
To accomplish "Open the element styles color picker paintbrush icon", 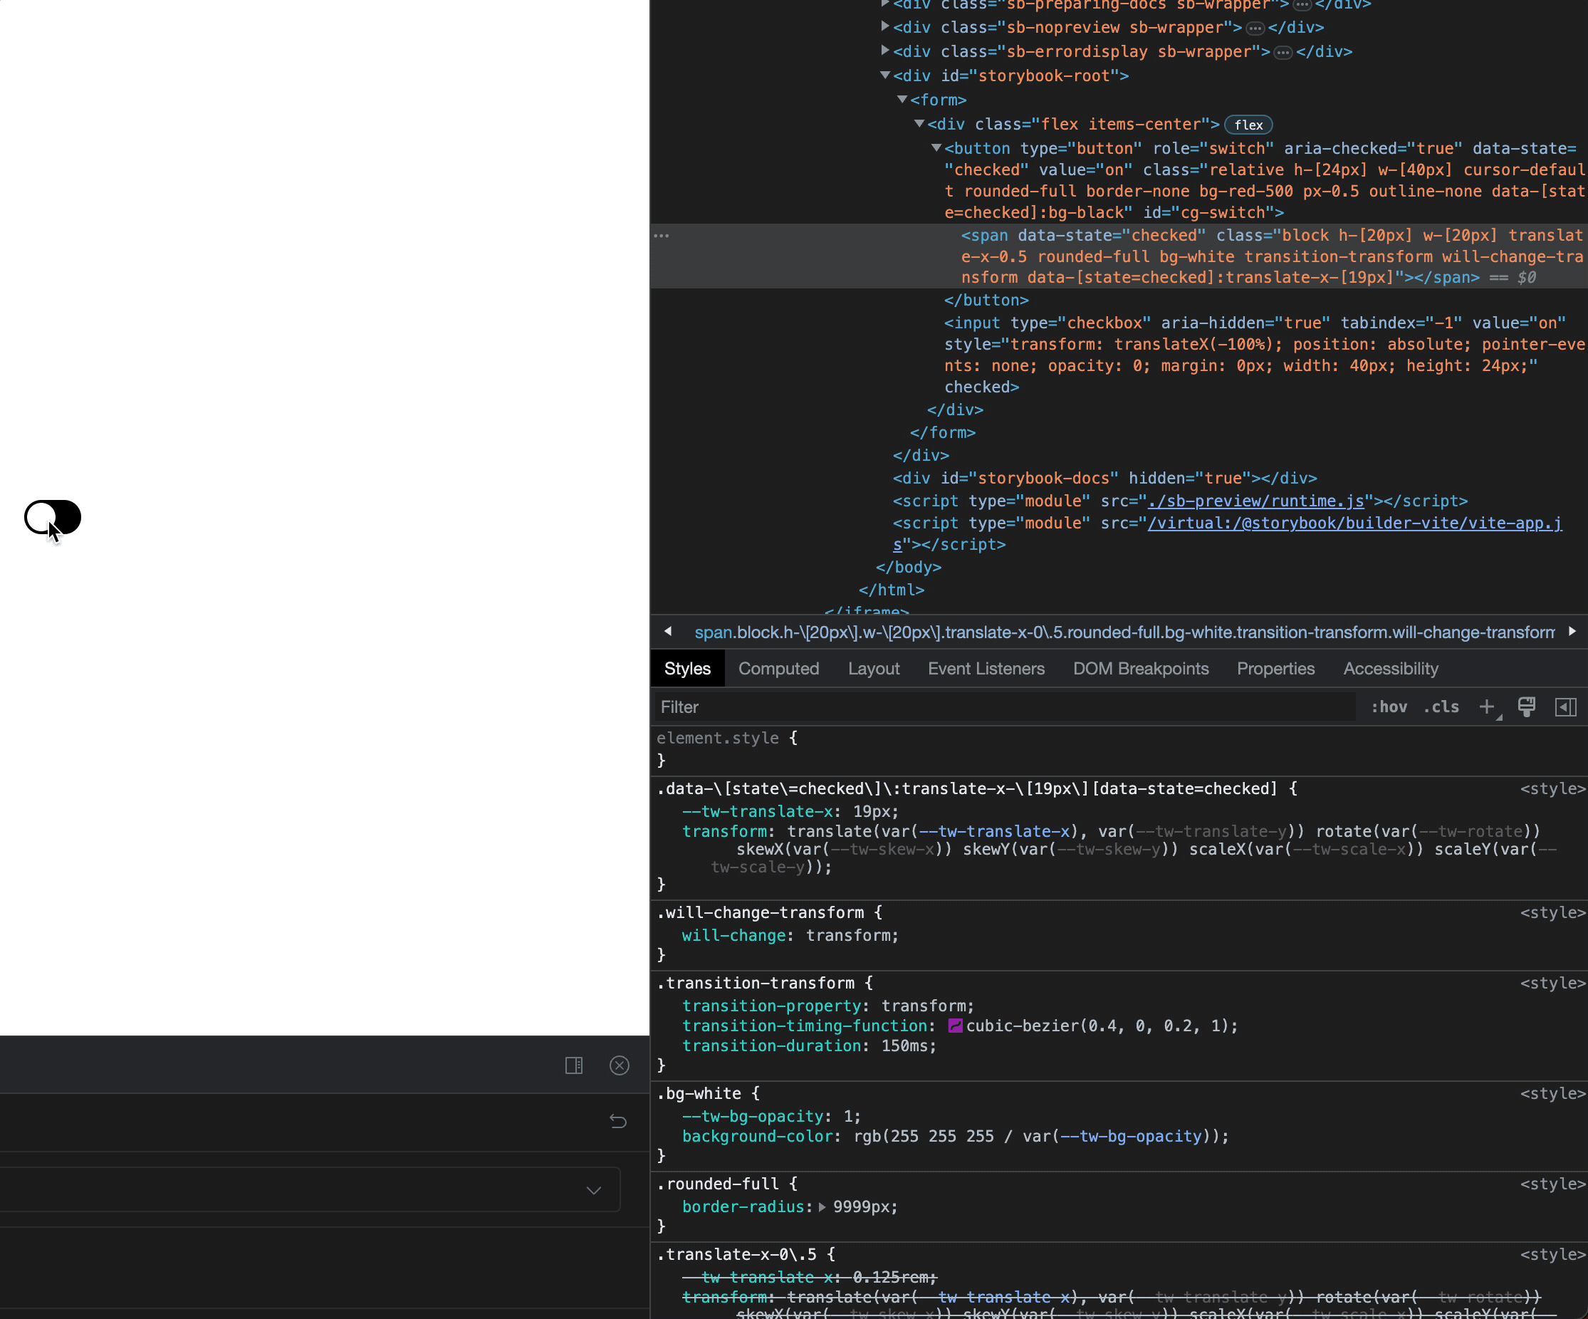I will point(1526,707).
